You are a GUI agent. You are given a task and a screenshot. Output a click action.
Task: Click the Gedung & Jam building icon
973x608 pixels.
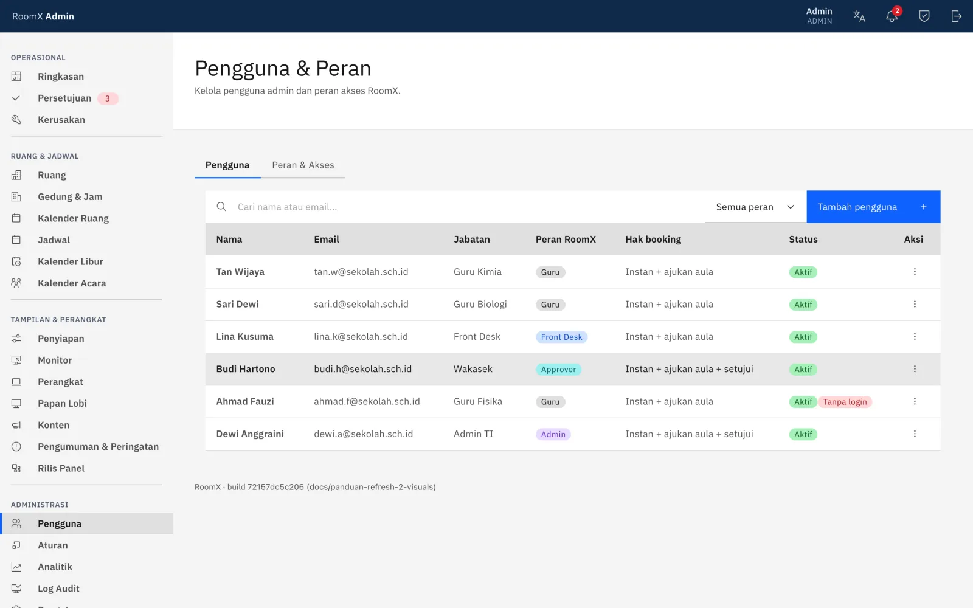point(16,197)
